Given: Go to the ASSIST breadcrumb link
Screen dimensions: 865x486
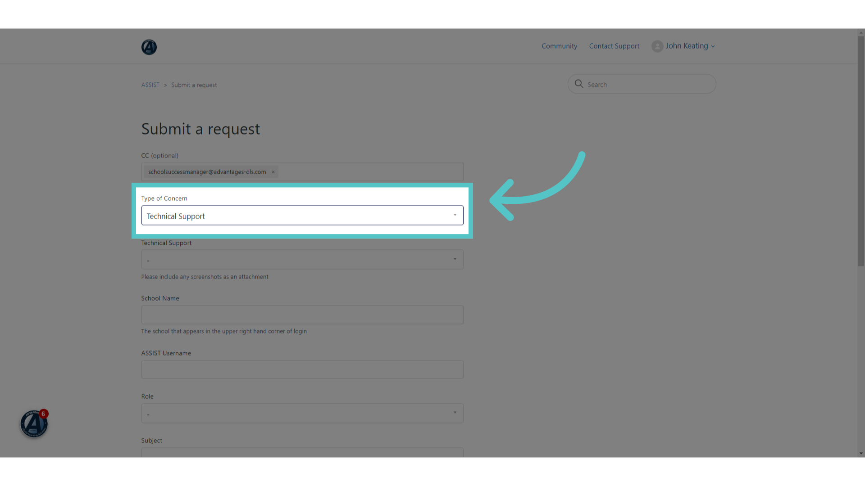Looking at the screenshot, I should click(150, 85).
